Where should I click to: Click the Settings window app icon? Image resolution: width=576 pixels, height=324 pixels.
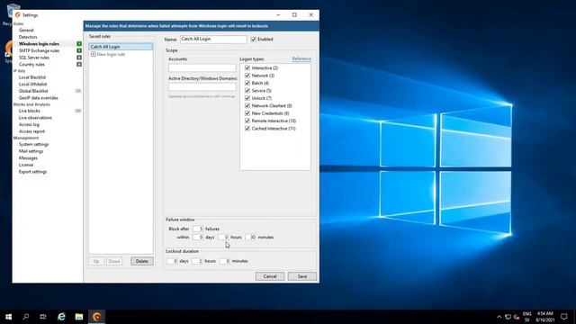(18, 15)
